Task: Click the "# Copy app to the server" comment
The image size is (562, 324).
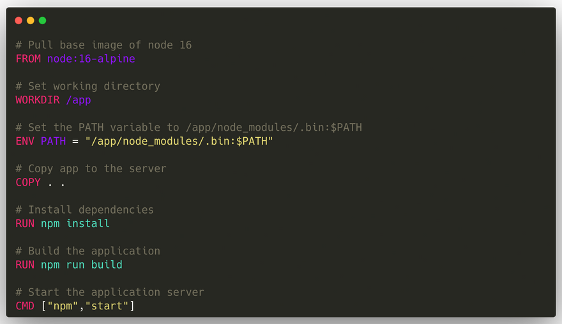Action: (91, 168)
